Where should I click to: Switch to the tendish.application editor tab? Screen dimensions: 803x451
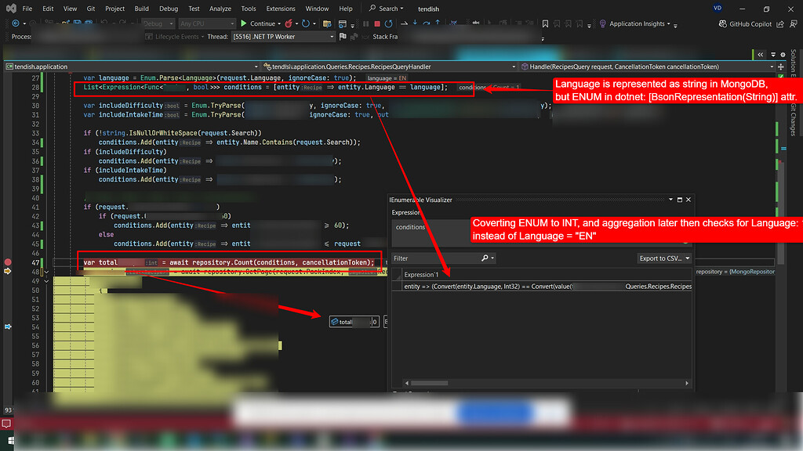click(43, 66)
